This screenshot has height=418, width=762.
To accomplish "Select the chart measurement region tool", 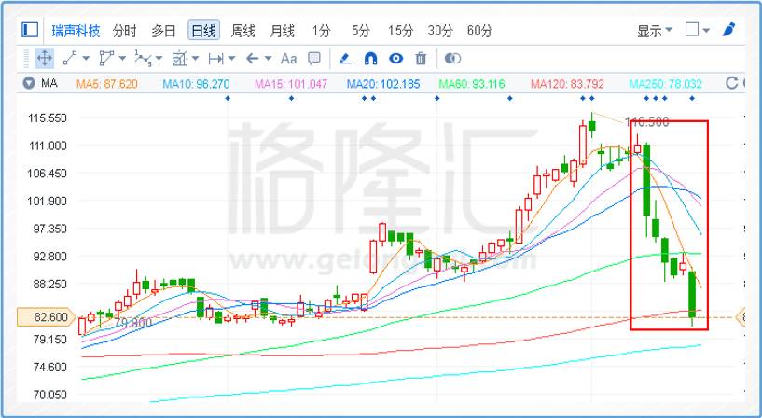I will [179, 59].
